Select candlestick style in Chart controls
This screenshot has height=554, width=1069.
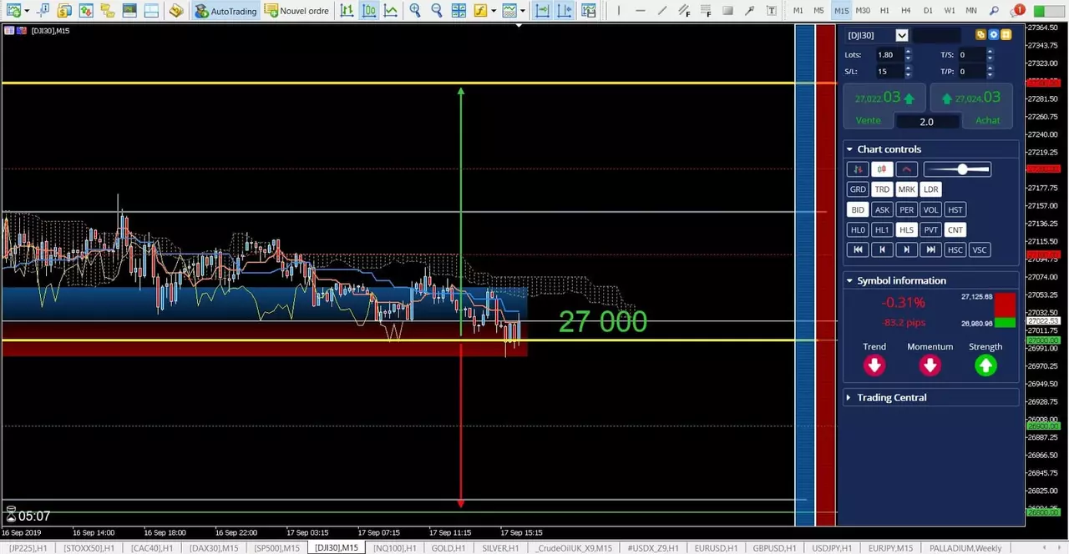882,169
